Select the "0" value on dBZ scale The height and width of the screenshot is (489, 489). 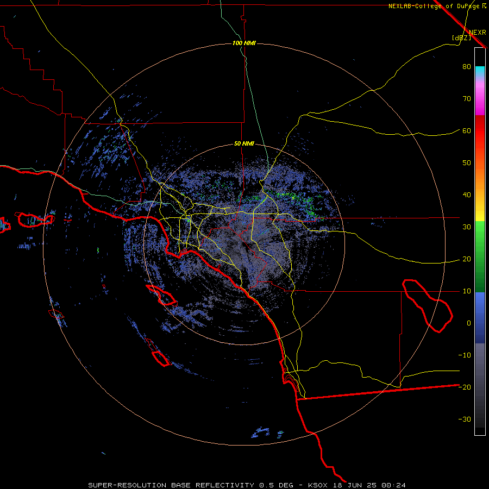(x=469, y=323)
